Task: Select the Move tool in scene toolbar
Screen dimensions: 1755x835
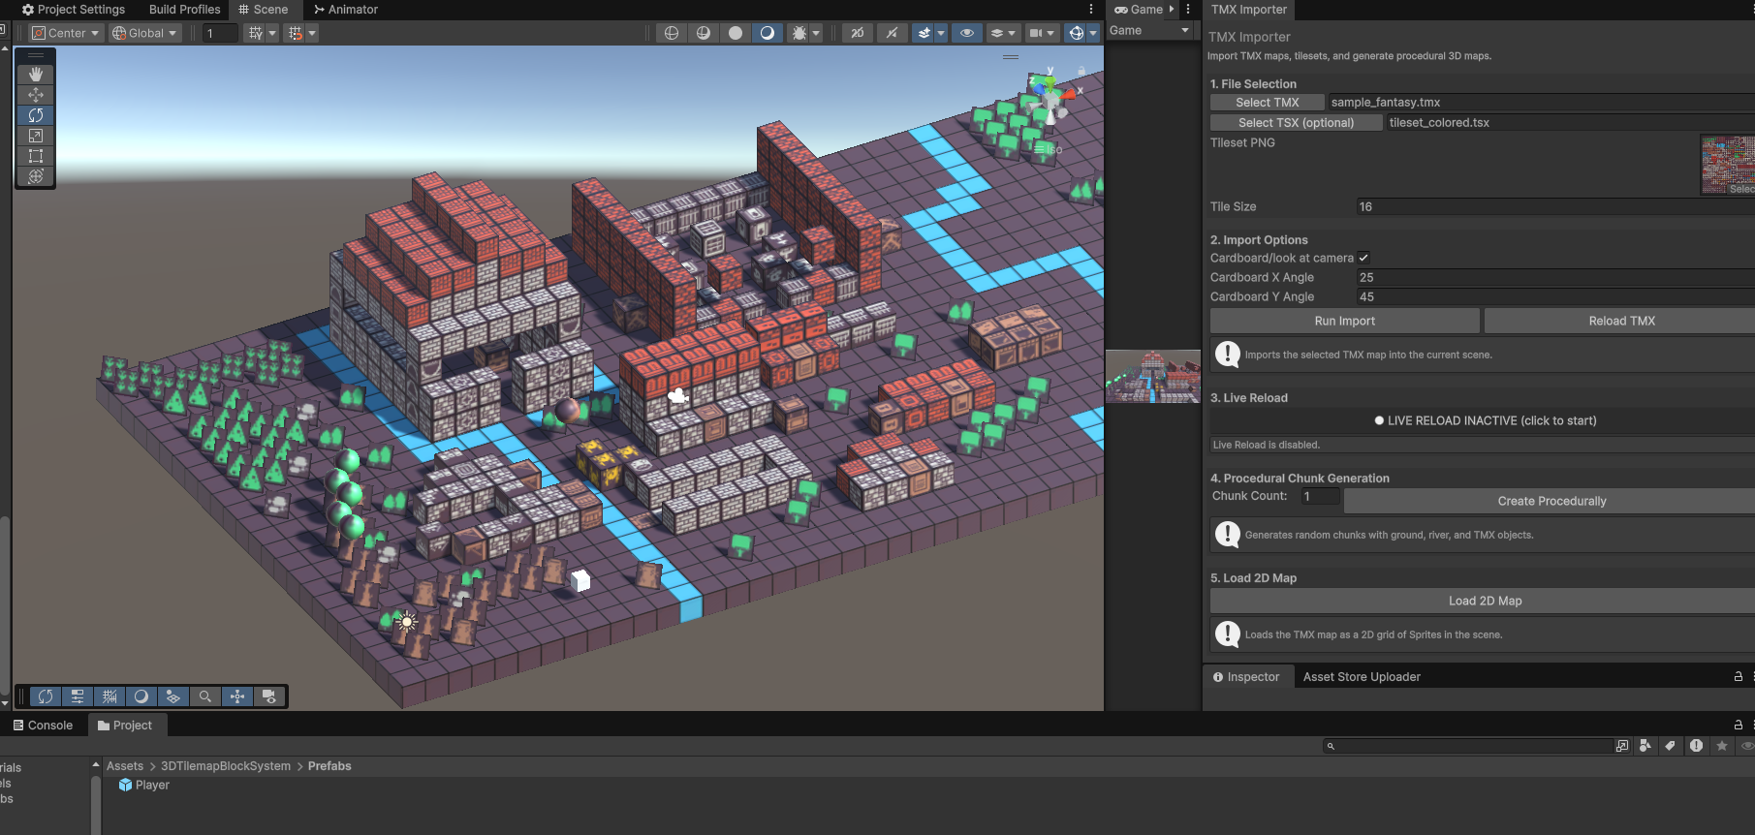Action: (x=36, y=95)
